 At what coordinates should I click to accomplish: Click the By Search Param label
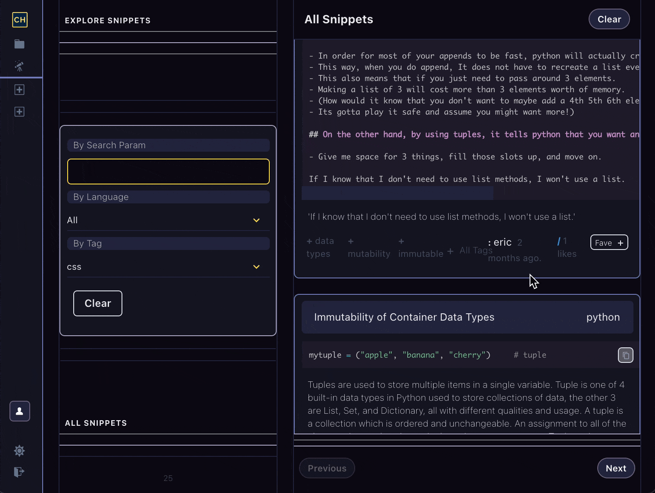tap(168, 145)
